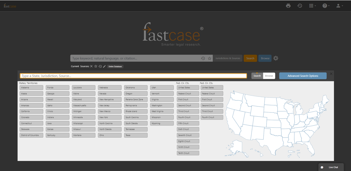Click the orange Search button
Viewport: 351px width, 171px height.
pyautogui.click(x=250, y=58)
